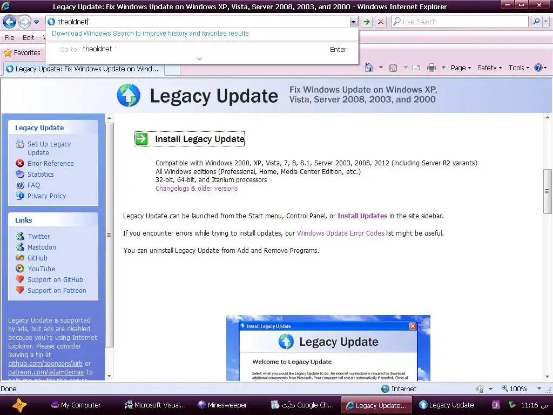Click the installer screenshot thumbnail
The height and width of the screenshot is (415, 553).
(328, 348)
